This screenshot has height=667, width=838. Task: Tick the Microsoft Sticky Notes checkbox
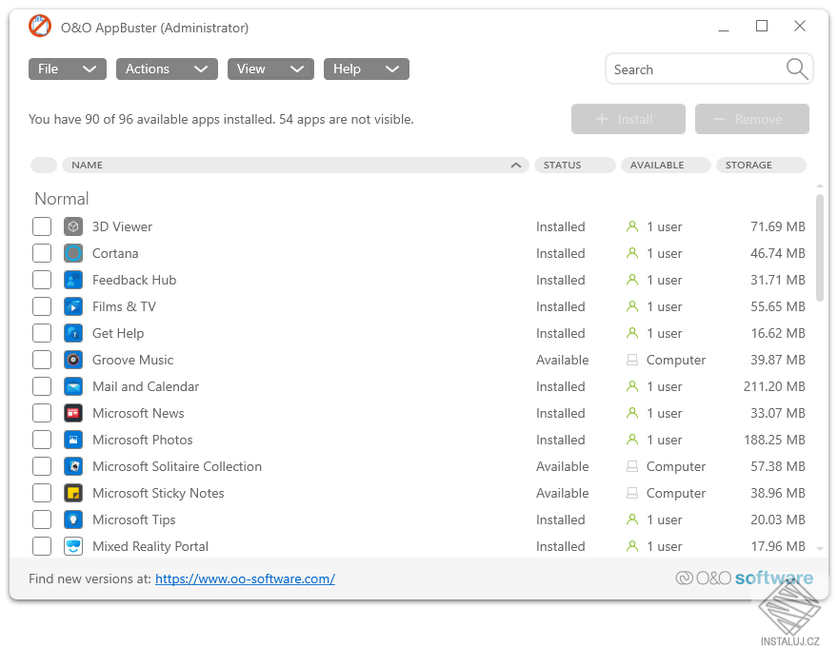(42, 493)
